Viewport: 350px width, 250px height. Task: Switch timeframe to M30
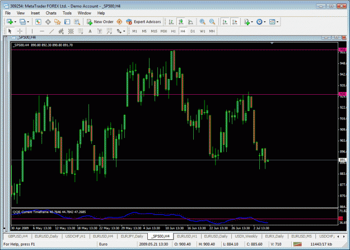pyautogui.click(x=164, y=31)
